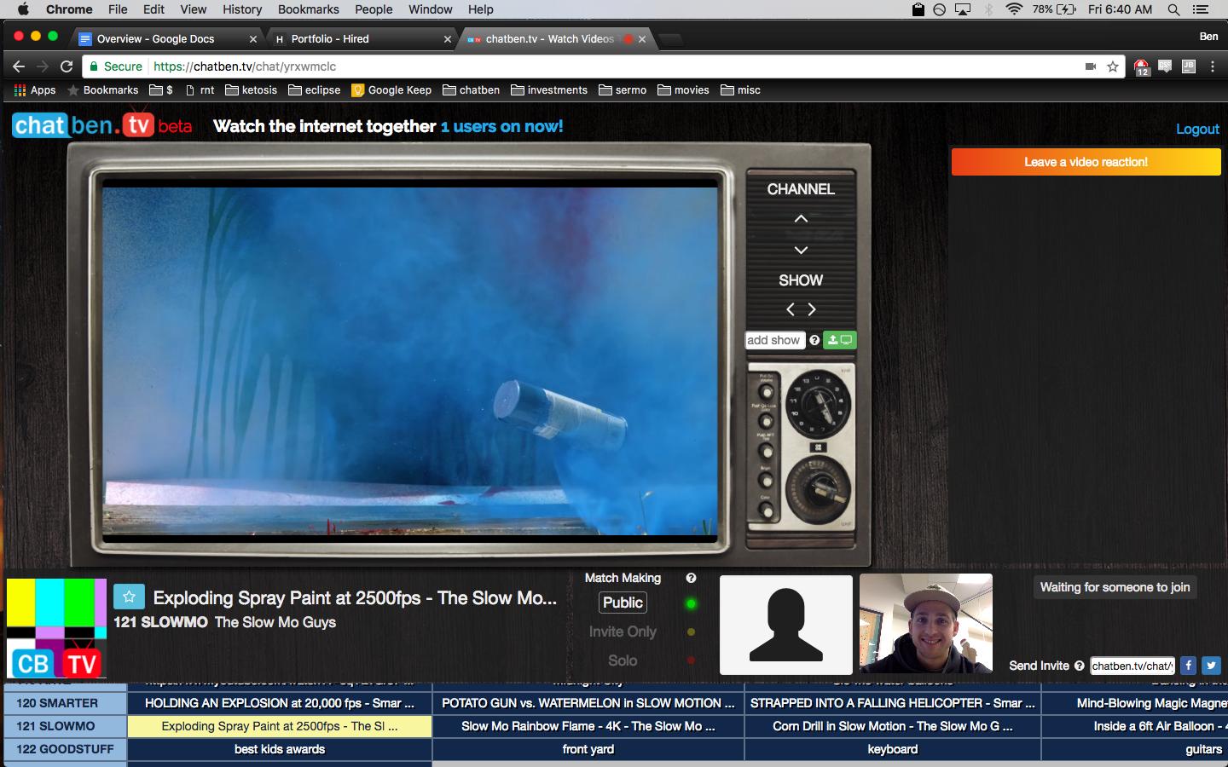Click the video player screen
This screenshot has width=1228, height=767.
[x=410, y=361]
